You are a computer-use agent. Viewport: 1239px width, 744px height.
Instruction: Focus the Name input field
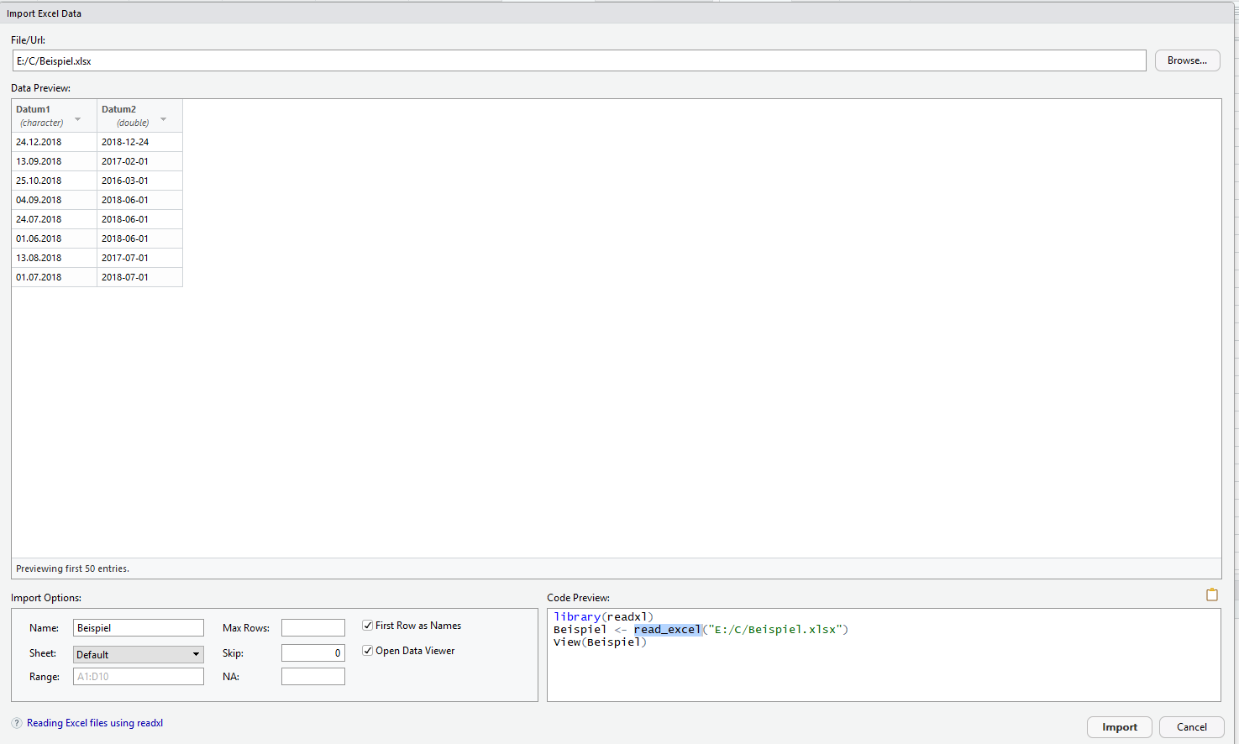139,628
